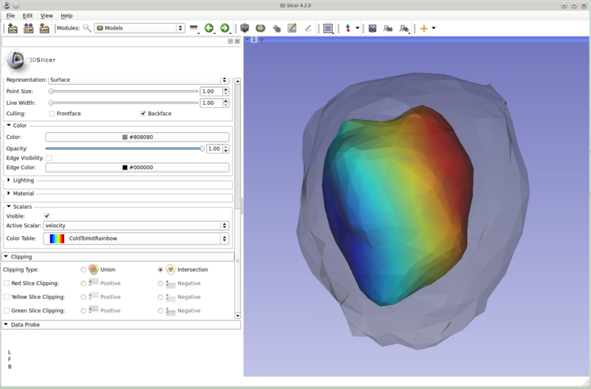The image size is (591, 389).
Task: Go to previous module with green back arrow
Action: pyautogui.click(x=209, y=29)
